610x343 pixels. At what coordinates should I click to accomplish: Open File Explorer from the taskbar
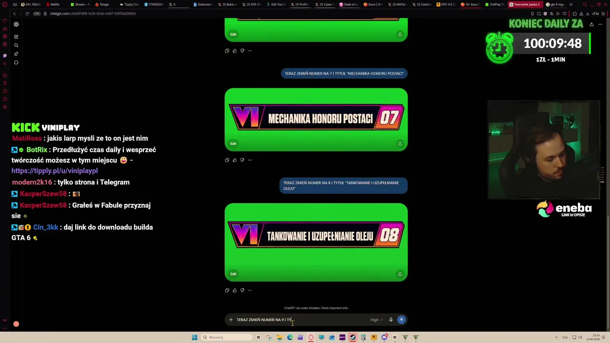279,337
